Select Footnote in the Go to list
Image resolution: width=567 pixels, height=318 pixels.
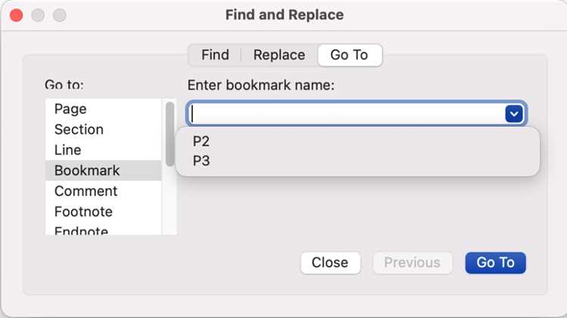pyautogui.click(x=83, y=211)
